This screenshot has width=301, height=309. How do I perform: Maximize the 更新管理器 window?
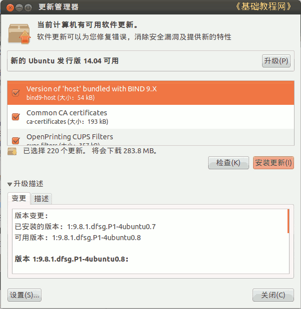28,7
